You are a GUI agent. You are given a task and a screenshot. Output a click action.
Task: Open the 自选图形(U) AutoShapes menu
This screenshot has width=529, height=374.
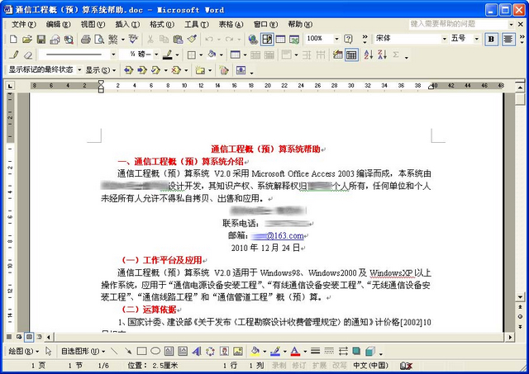click(x=83, y=352)
